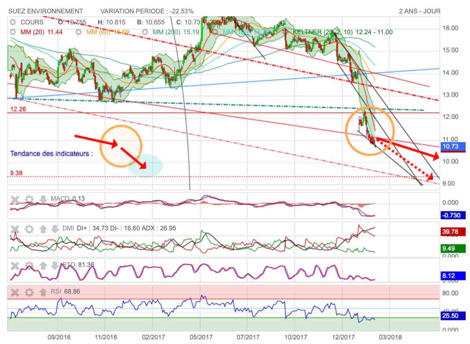Open MACD indicator settings gear
The width and height of the screenshot is (470, 344).
point(29,199)
